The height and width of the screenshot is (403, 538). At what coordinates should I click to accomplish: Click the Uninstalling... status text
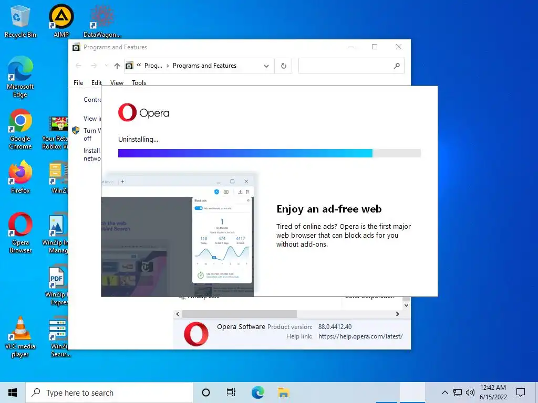[138, 139]
